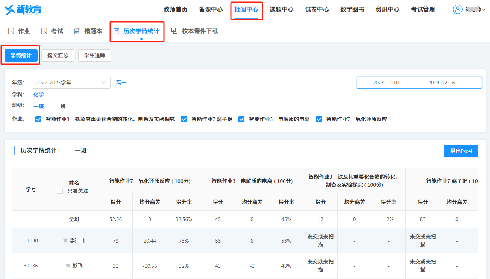The image size is (490, 279).
Task: Open the user avatar profile icon
Action: 457,9
